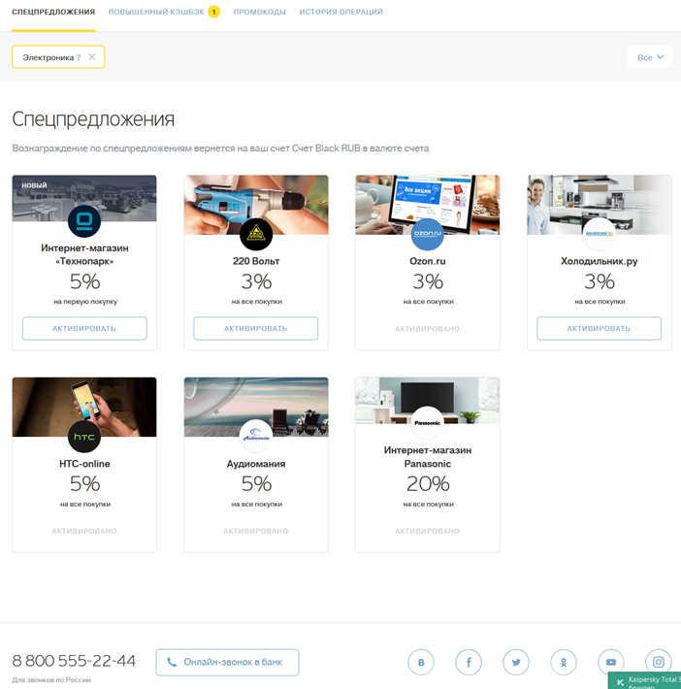The height and width of the screenshot is (689, 681).
Task: Click the HTC round logo icon
Action: pos(84,437)
